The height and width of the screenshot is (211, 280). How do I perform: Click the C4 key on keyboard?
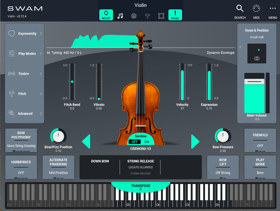click(x=158, y=204)
